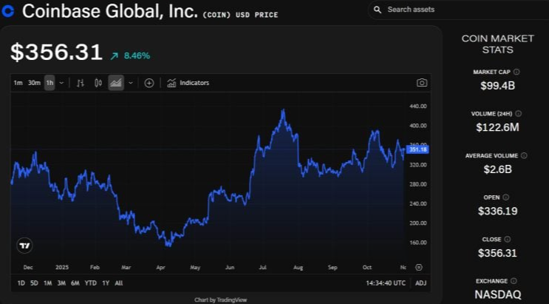Select the YTD date range
549x304 pixels.
[x=91, y=283]
